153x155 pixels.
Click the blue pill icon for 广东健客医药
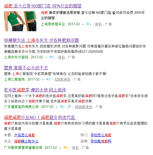(69, 107)
